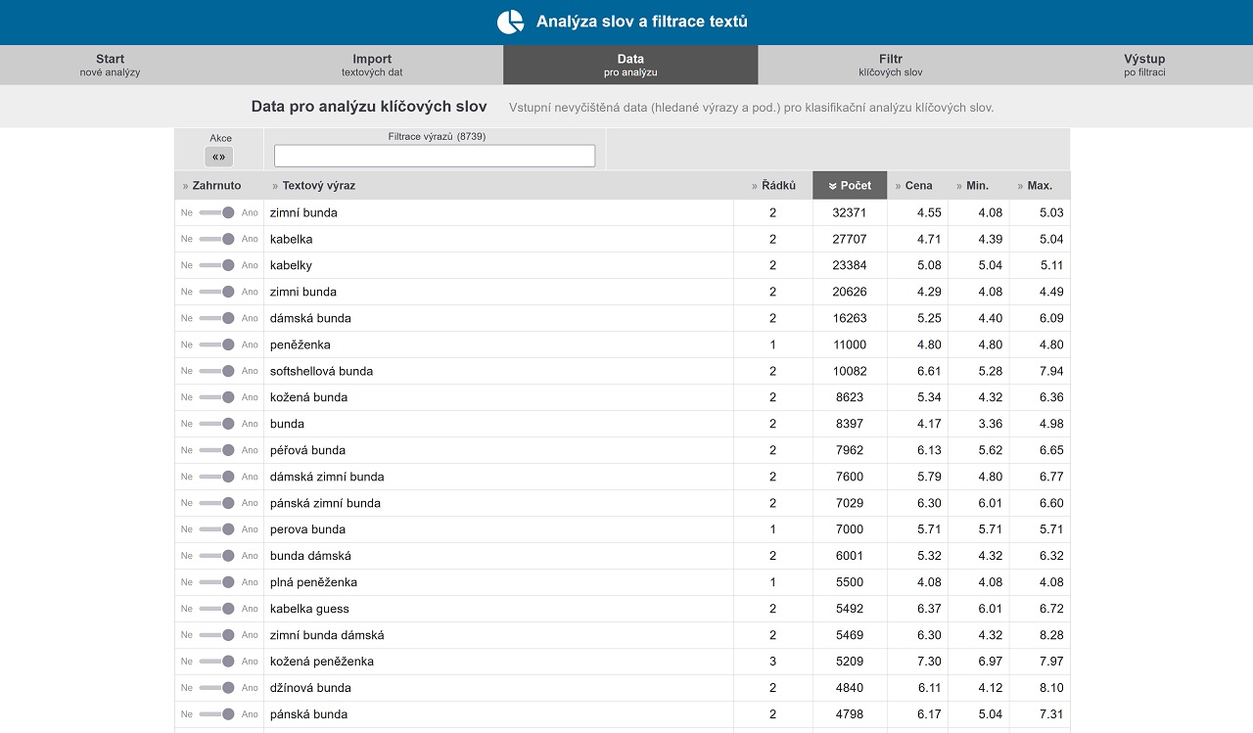
Task: Toggle inclusion for pánská zimní bunda row
Action: [x=217, y=503]
